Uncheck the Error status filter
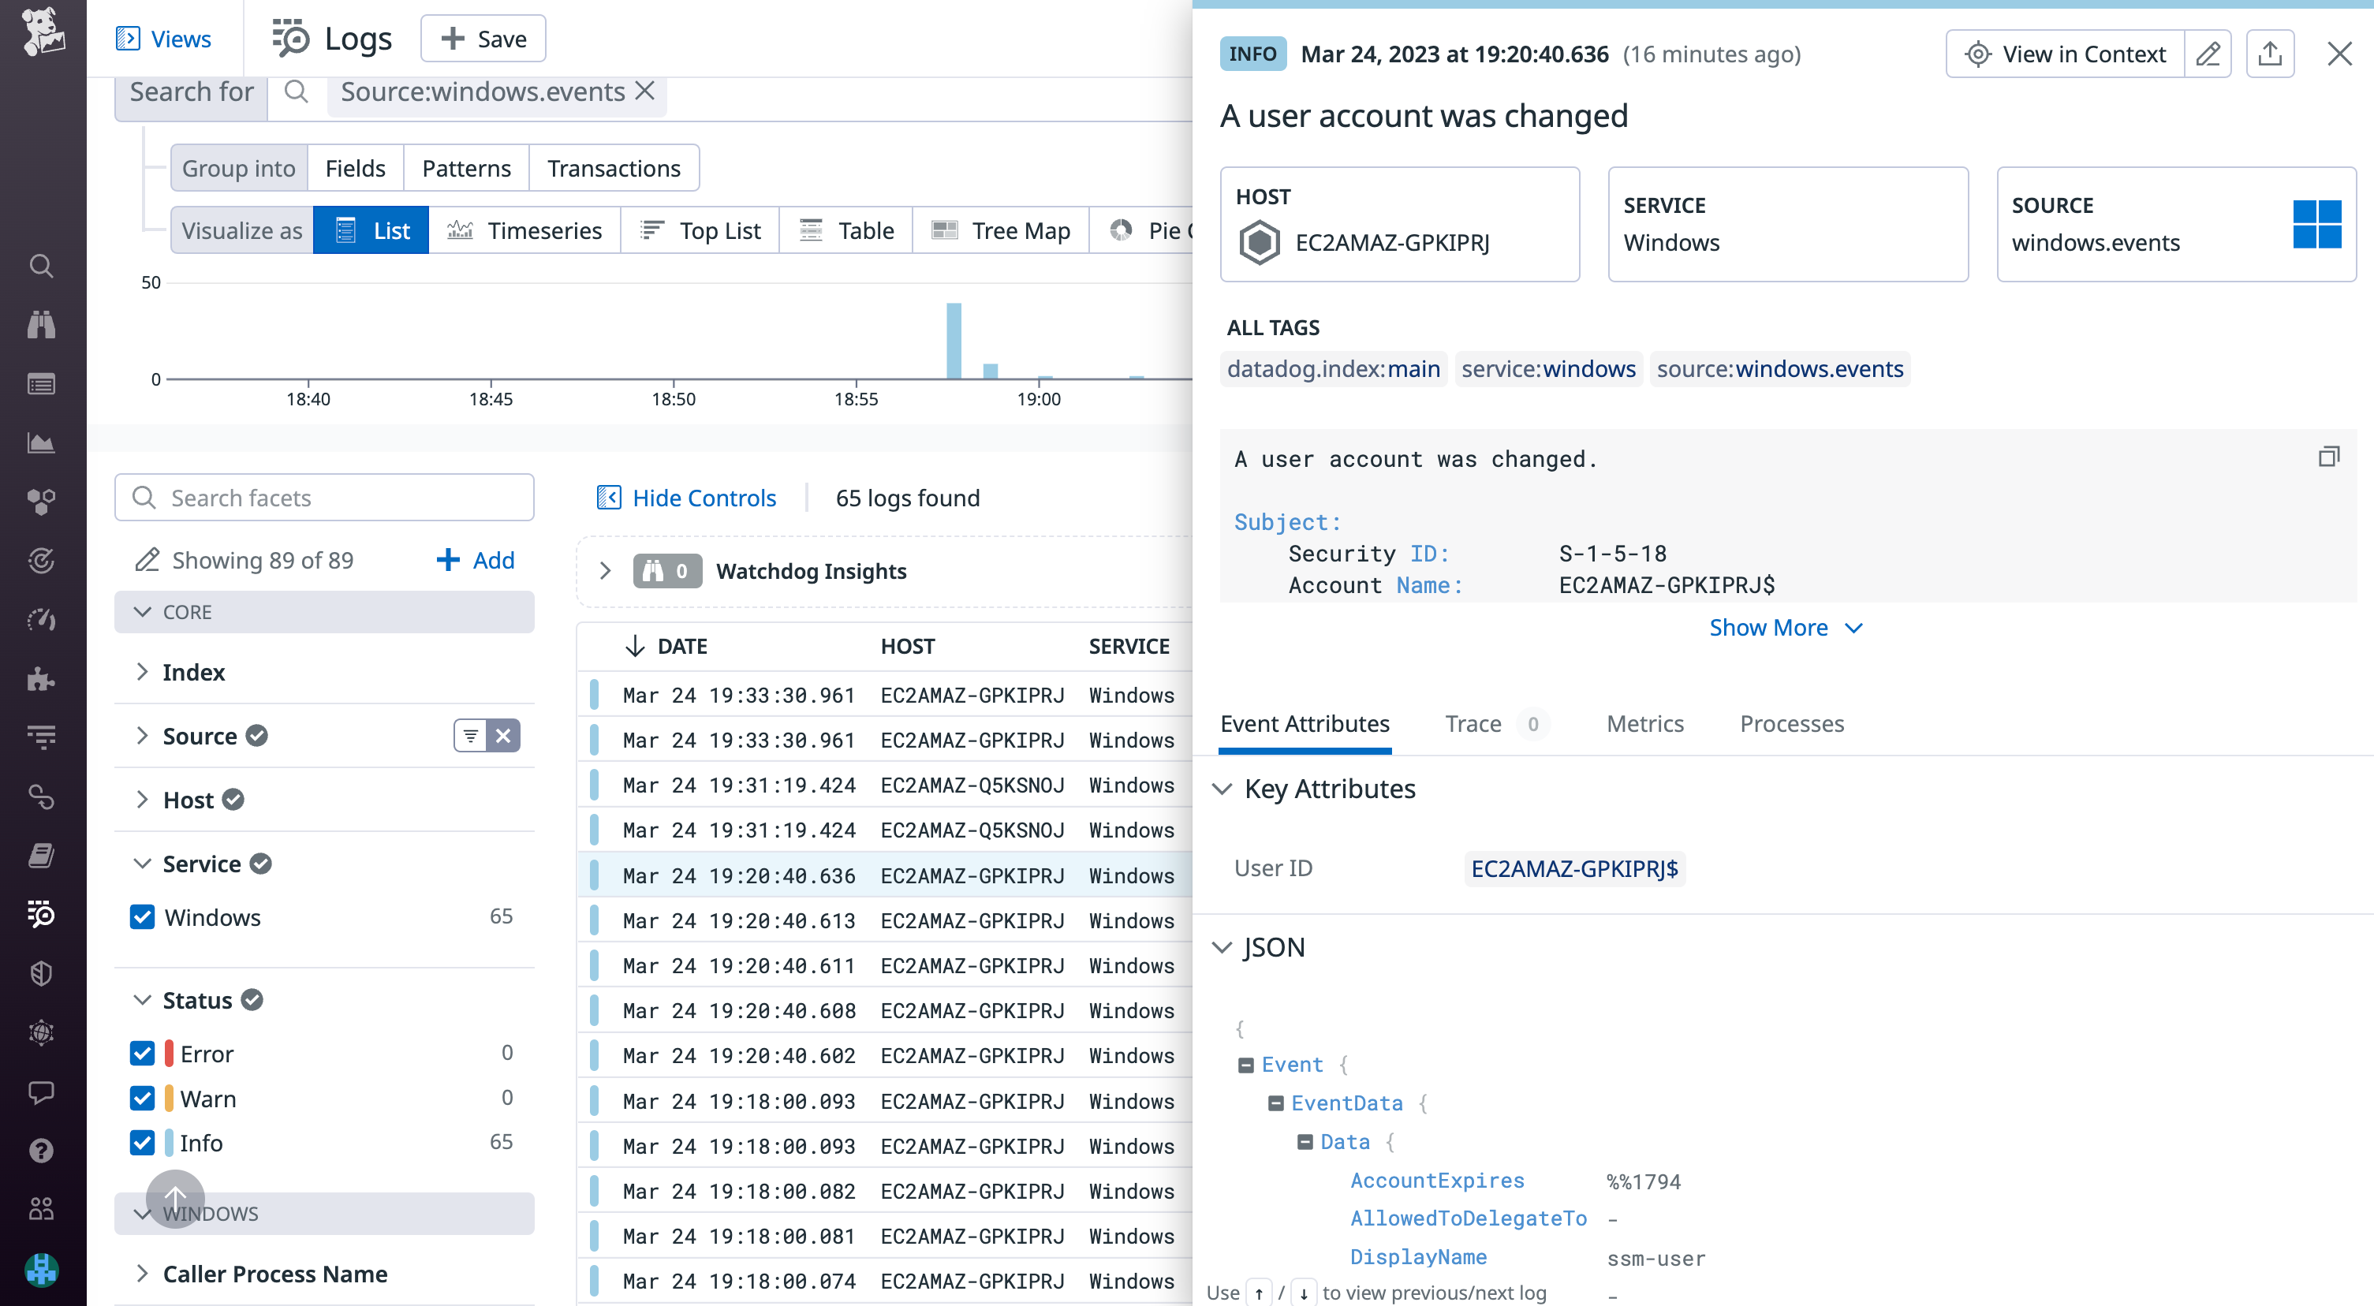2374x1306 pixels. (x=142, y=1053)
